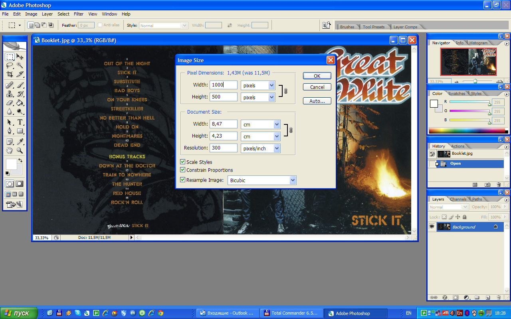Select the Magic Wand tool
The image size is (511, 319).
(x=20, y=66)
